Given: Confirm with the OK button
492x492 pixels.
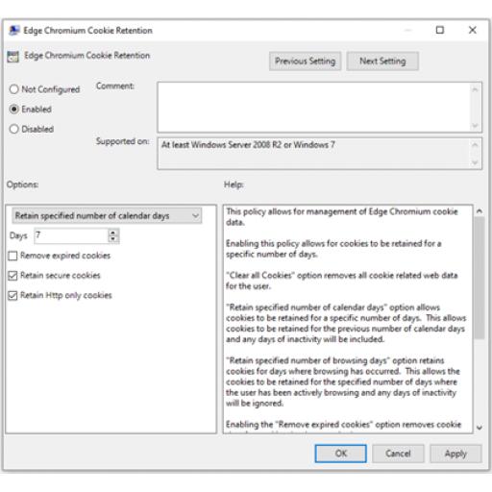Looking at the screenshot, I should (341, 454).
